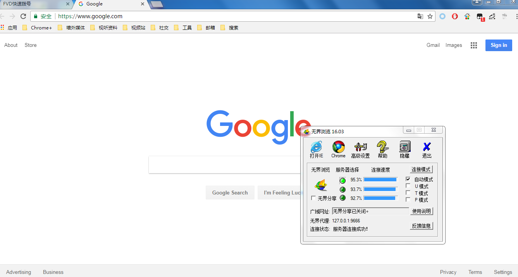This screenshot has width=518, height=277.
Task: Open the extension with red badge 1
Action: 480,17
